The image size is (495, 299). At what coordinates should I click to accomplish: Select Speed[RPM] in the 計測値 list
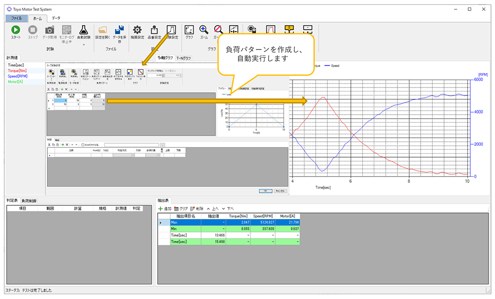click(x=18, y=76)
